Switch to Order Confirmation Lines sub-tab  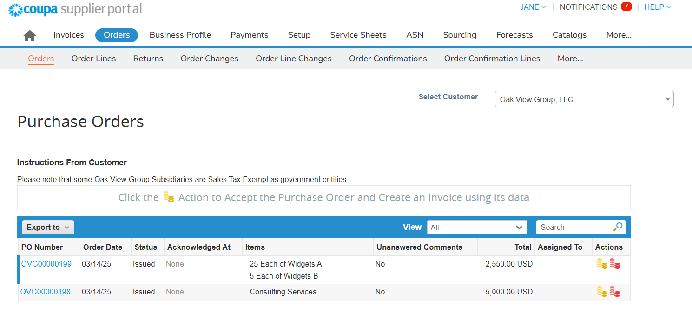point(492,59)
